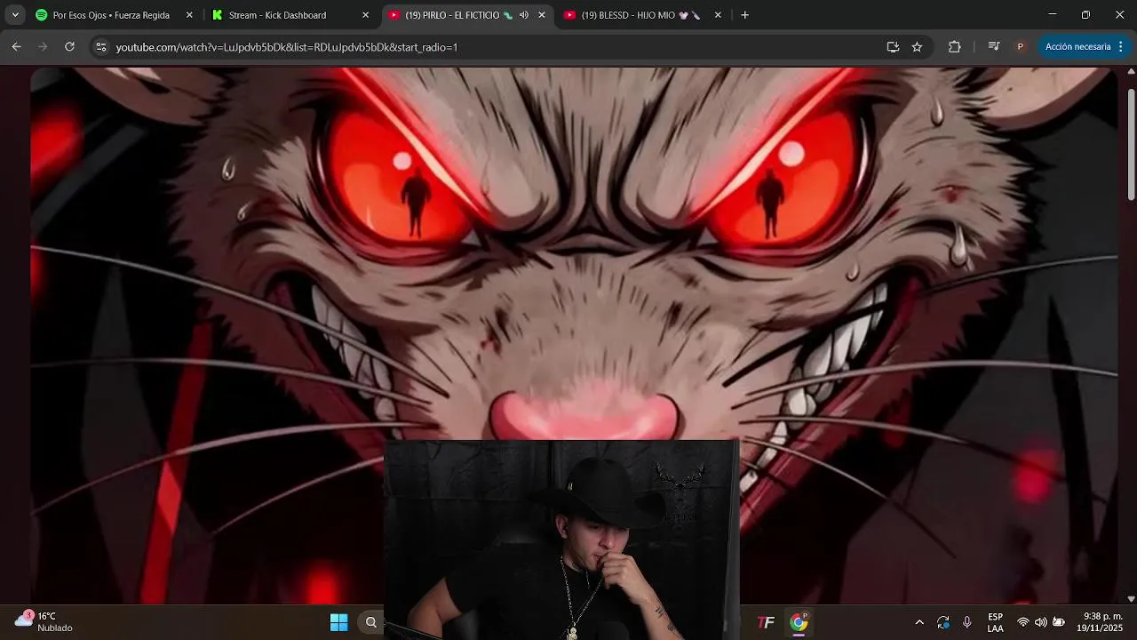Image resolution: width=1137 pixels, height=640 pixels.
Task: Open Windows taskbar search
Action: pos(371,622)
